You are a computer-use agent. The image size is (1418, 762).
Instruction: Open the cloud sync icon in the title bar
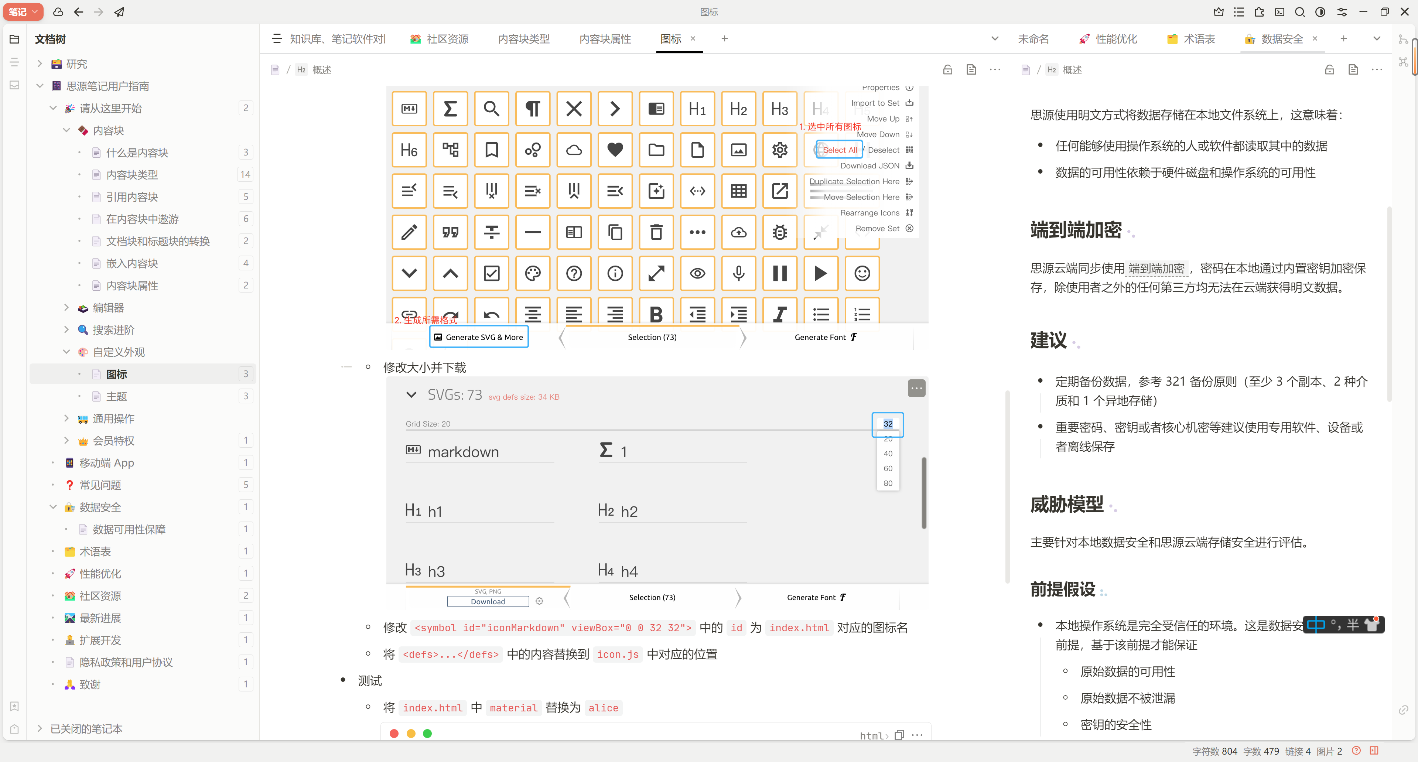pyautogui.click(x=58, y=11)
